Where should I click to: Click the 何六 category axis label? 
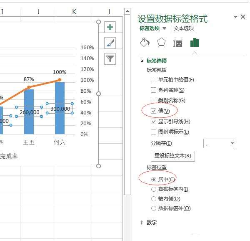click(x=60, y=142)
